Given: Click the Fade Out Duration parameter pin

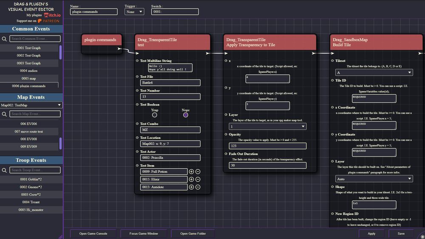Looking at the screenshot, I should tap(226, 153).
